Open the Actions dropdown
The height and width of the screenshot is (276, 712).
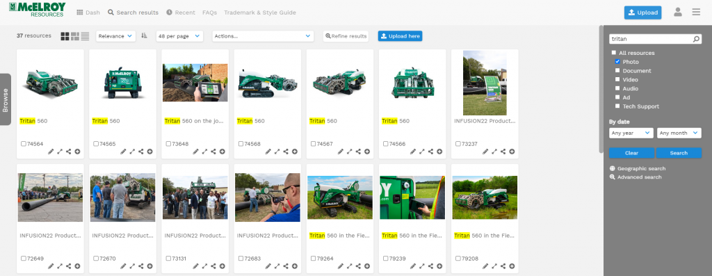click(x=263, y=36)
